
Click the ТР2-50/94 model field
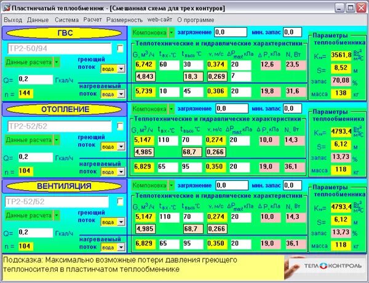(59, 49)
